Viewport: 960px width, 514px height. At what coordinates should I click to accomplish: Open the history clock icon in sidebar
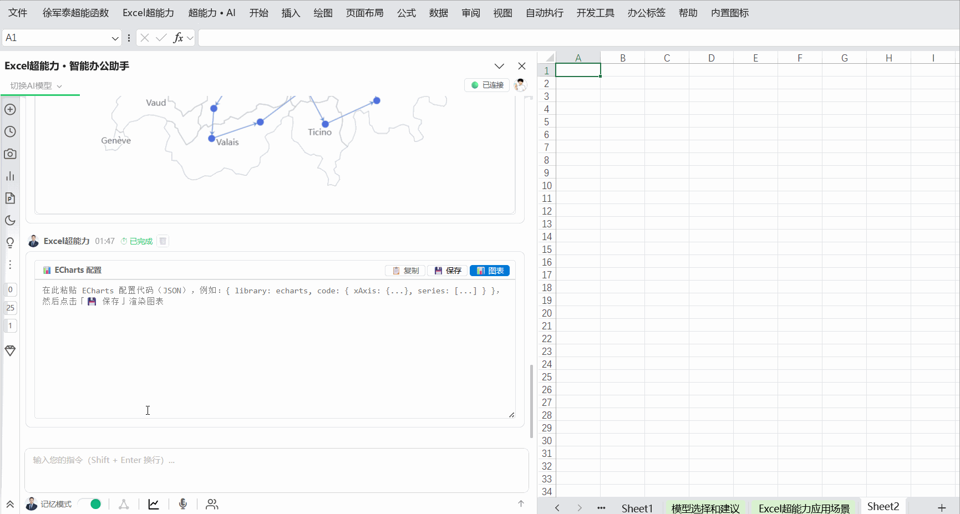[x=10, y=131]
